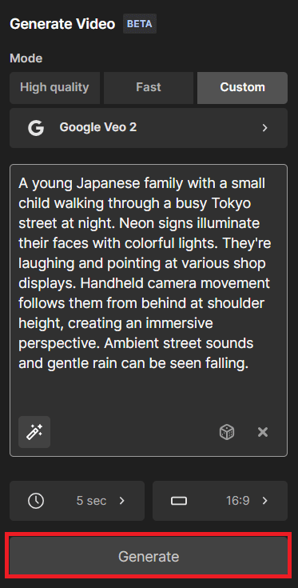Select the Custom mode option
The height and width of the screenshot is (588, 298).
(x=243, y=88)
